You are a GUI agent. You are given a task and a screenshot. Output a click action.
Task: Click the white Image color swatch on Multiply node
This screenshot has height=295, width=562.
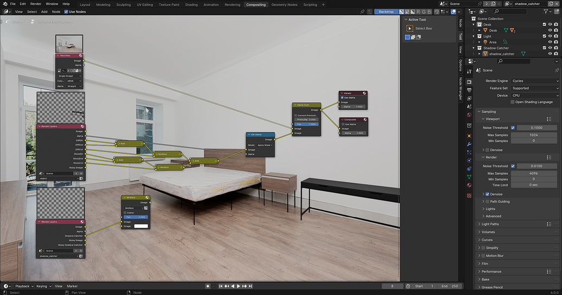point(141,226)
